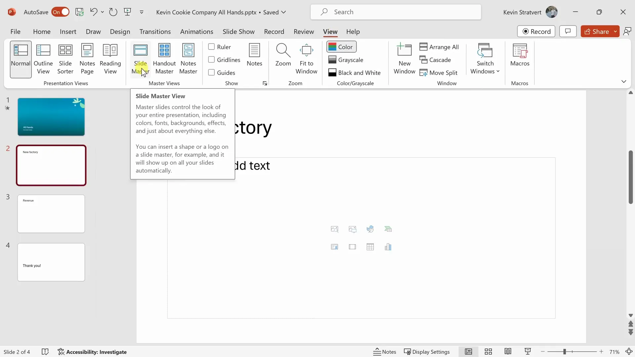Collapse ribbon display options chevron

(x=624, y=81)
